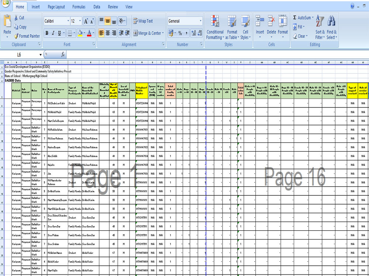The width and height of the screenshot is (369, 276).
Task: Open Find & Select menu
Action: click(332, 28)
